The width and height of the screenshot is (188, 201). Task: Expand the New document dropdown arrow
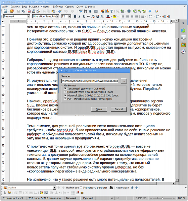click(x=8, y=11)
